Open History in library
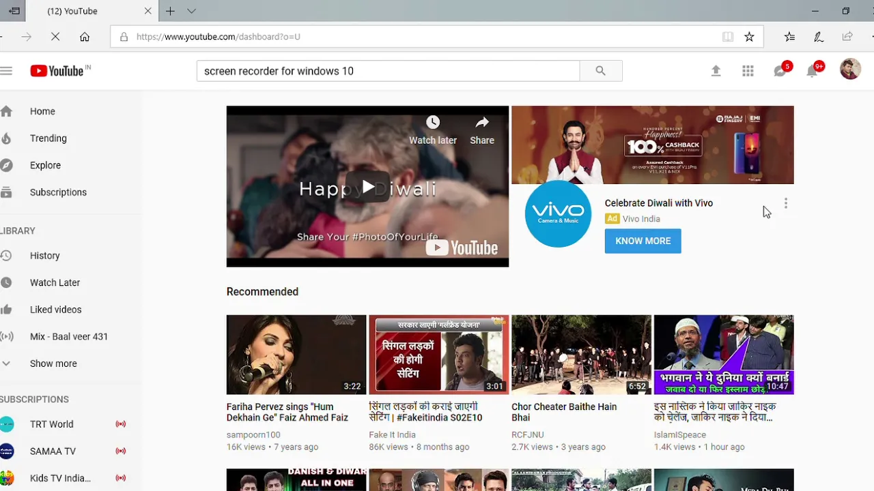The width and height of the screenshot is (874, 491). pos(45,256)
